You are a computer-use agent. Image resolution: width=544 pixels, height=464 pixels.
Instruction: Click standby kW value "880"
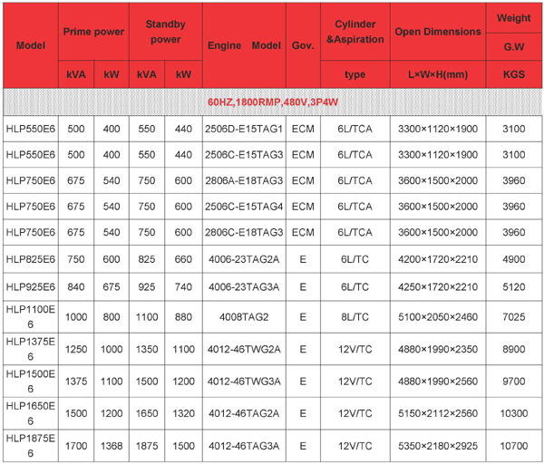tap(183, 316)
